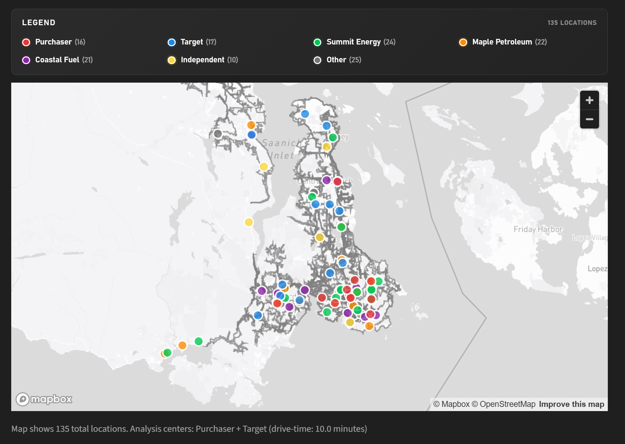Click the purple Coastal Fuel legend dot
This screenshot has height=444, width=625.
pos(26,60)
